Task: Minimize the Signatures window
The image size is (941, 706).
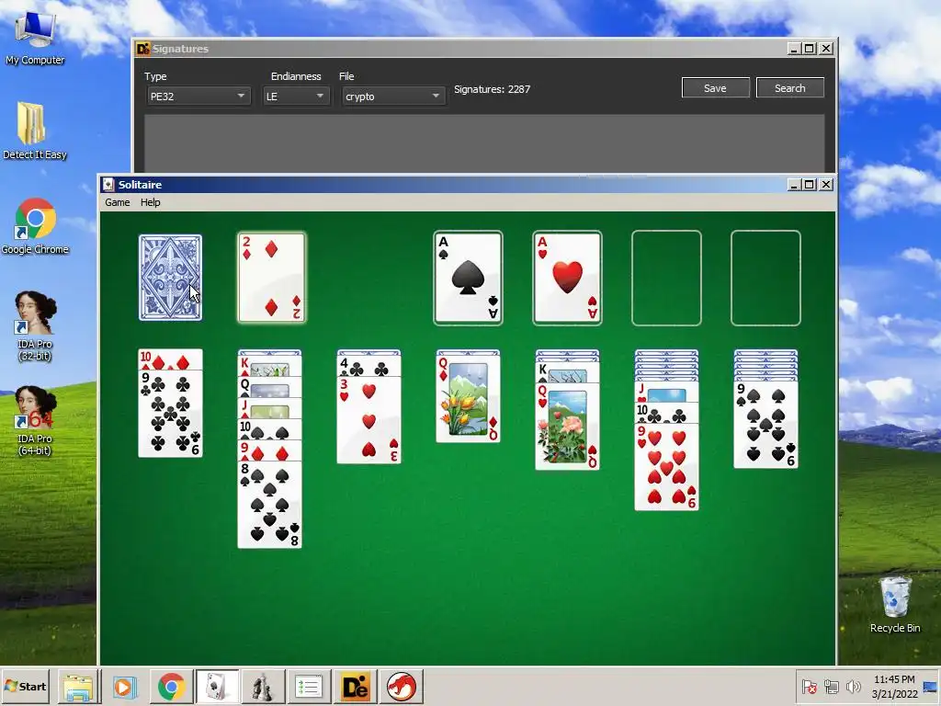Action: [x=794, y=49]
